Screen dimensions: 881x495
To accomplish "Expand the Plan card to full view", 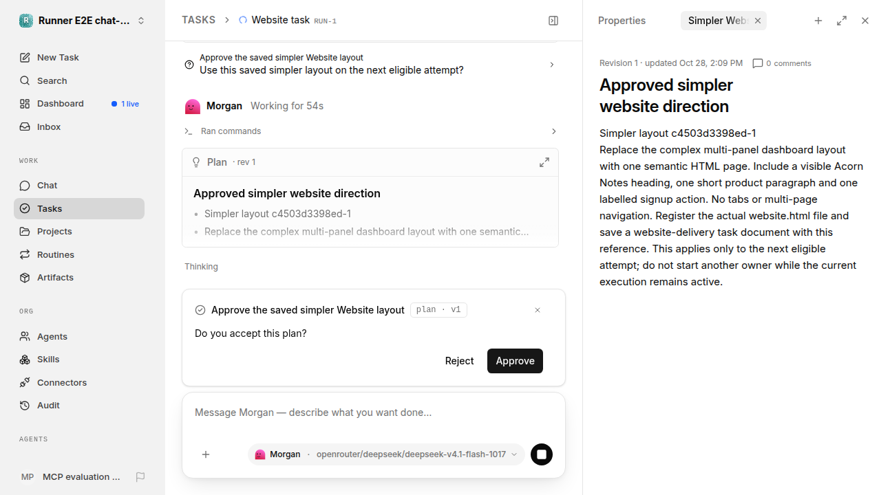I will [544, 162].
